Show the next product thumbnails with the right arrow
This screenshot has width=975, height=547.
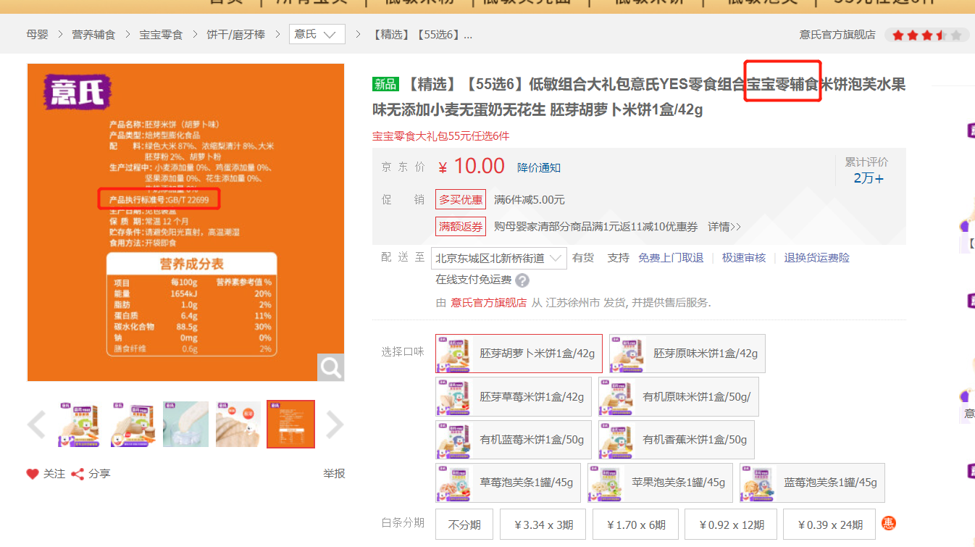(x=334, y=425)
